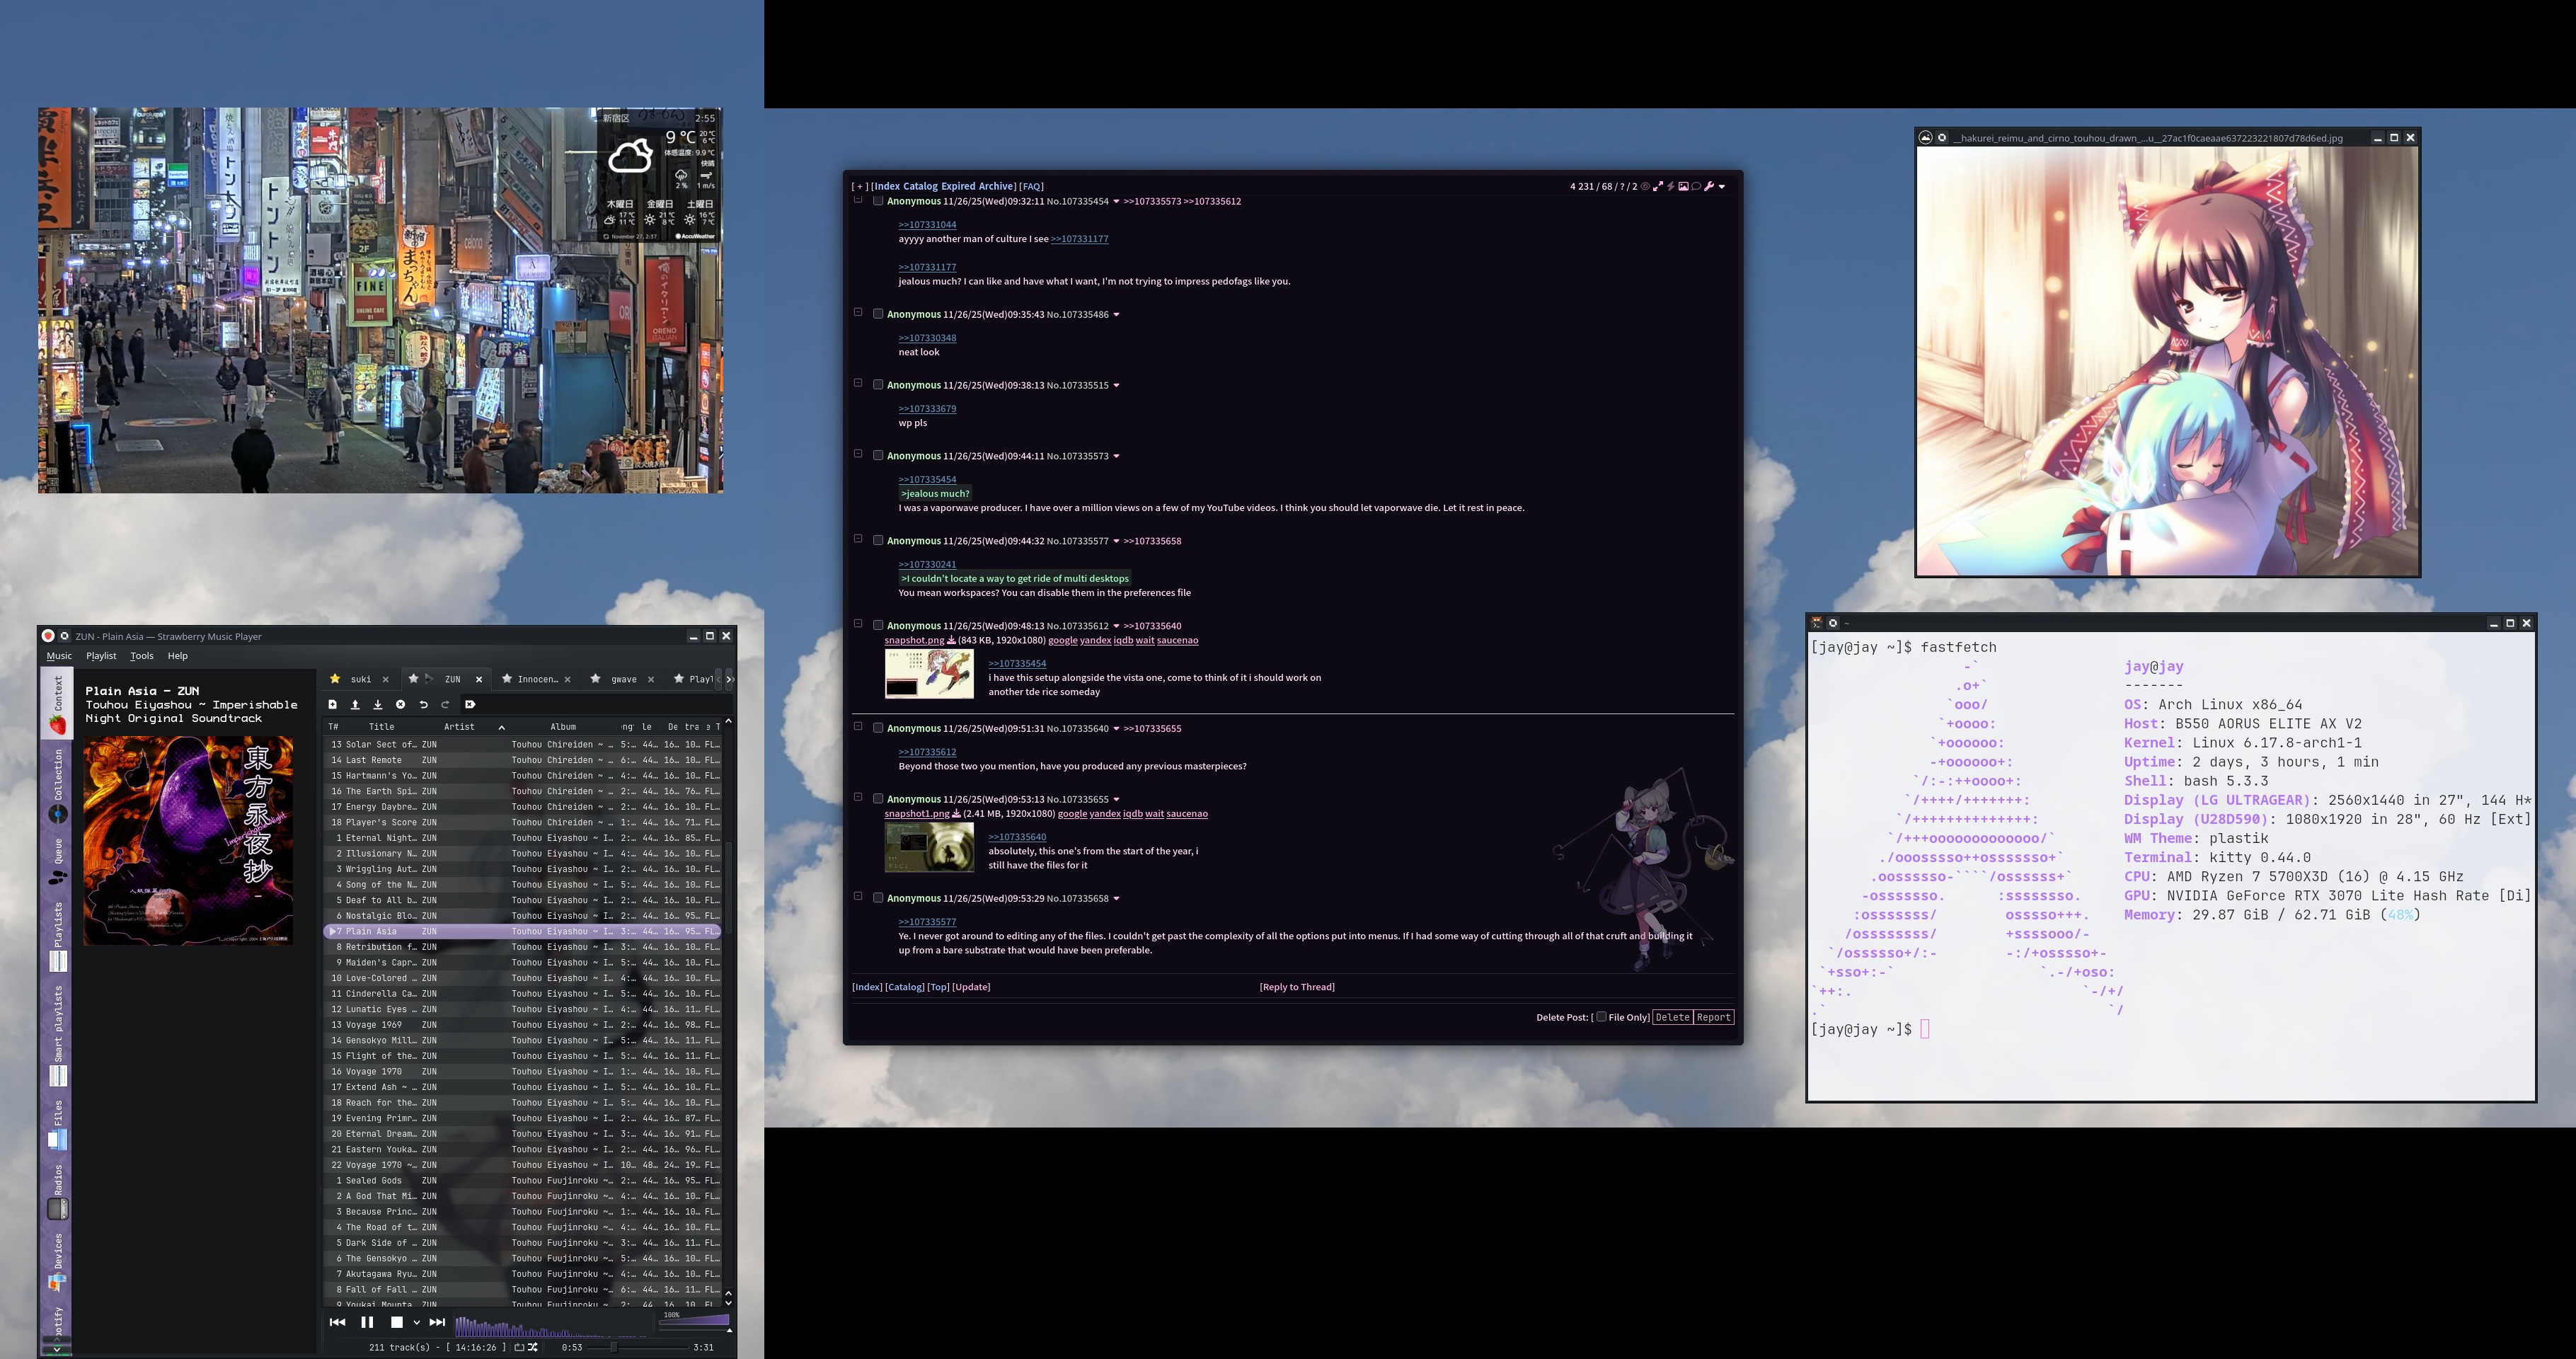Pause the playing track in Strawberry

pyautogui.click(x=367, y=1322)
